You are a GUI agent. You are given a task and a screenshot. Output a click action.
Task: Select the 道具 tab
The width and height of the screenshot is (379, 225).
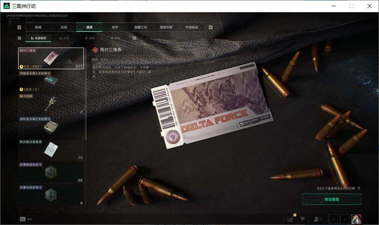[x=89, y=27]
